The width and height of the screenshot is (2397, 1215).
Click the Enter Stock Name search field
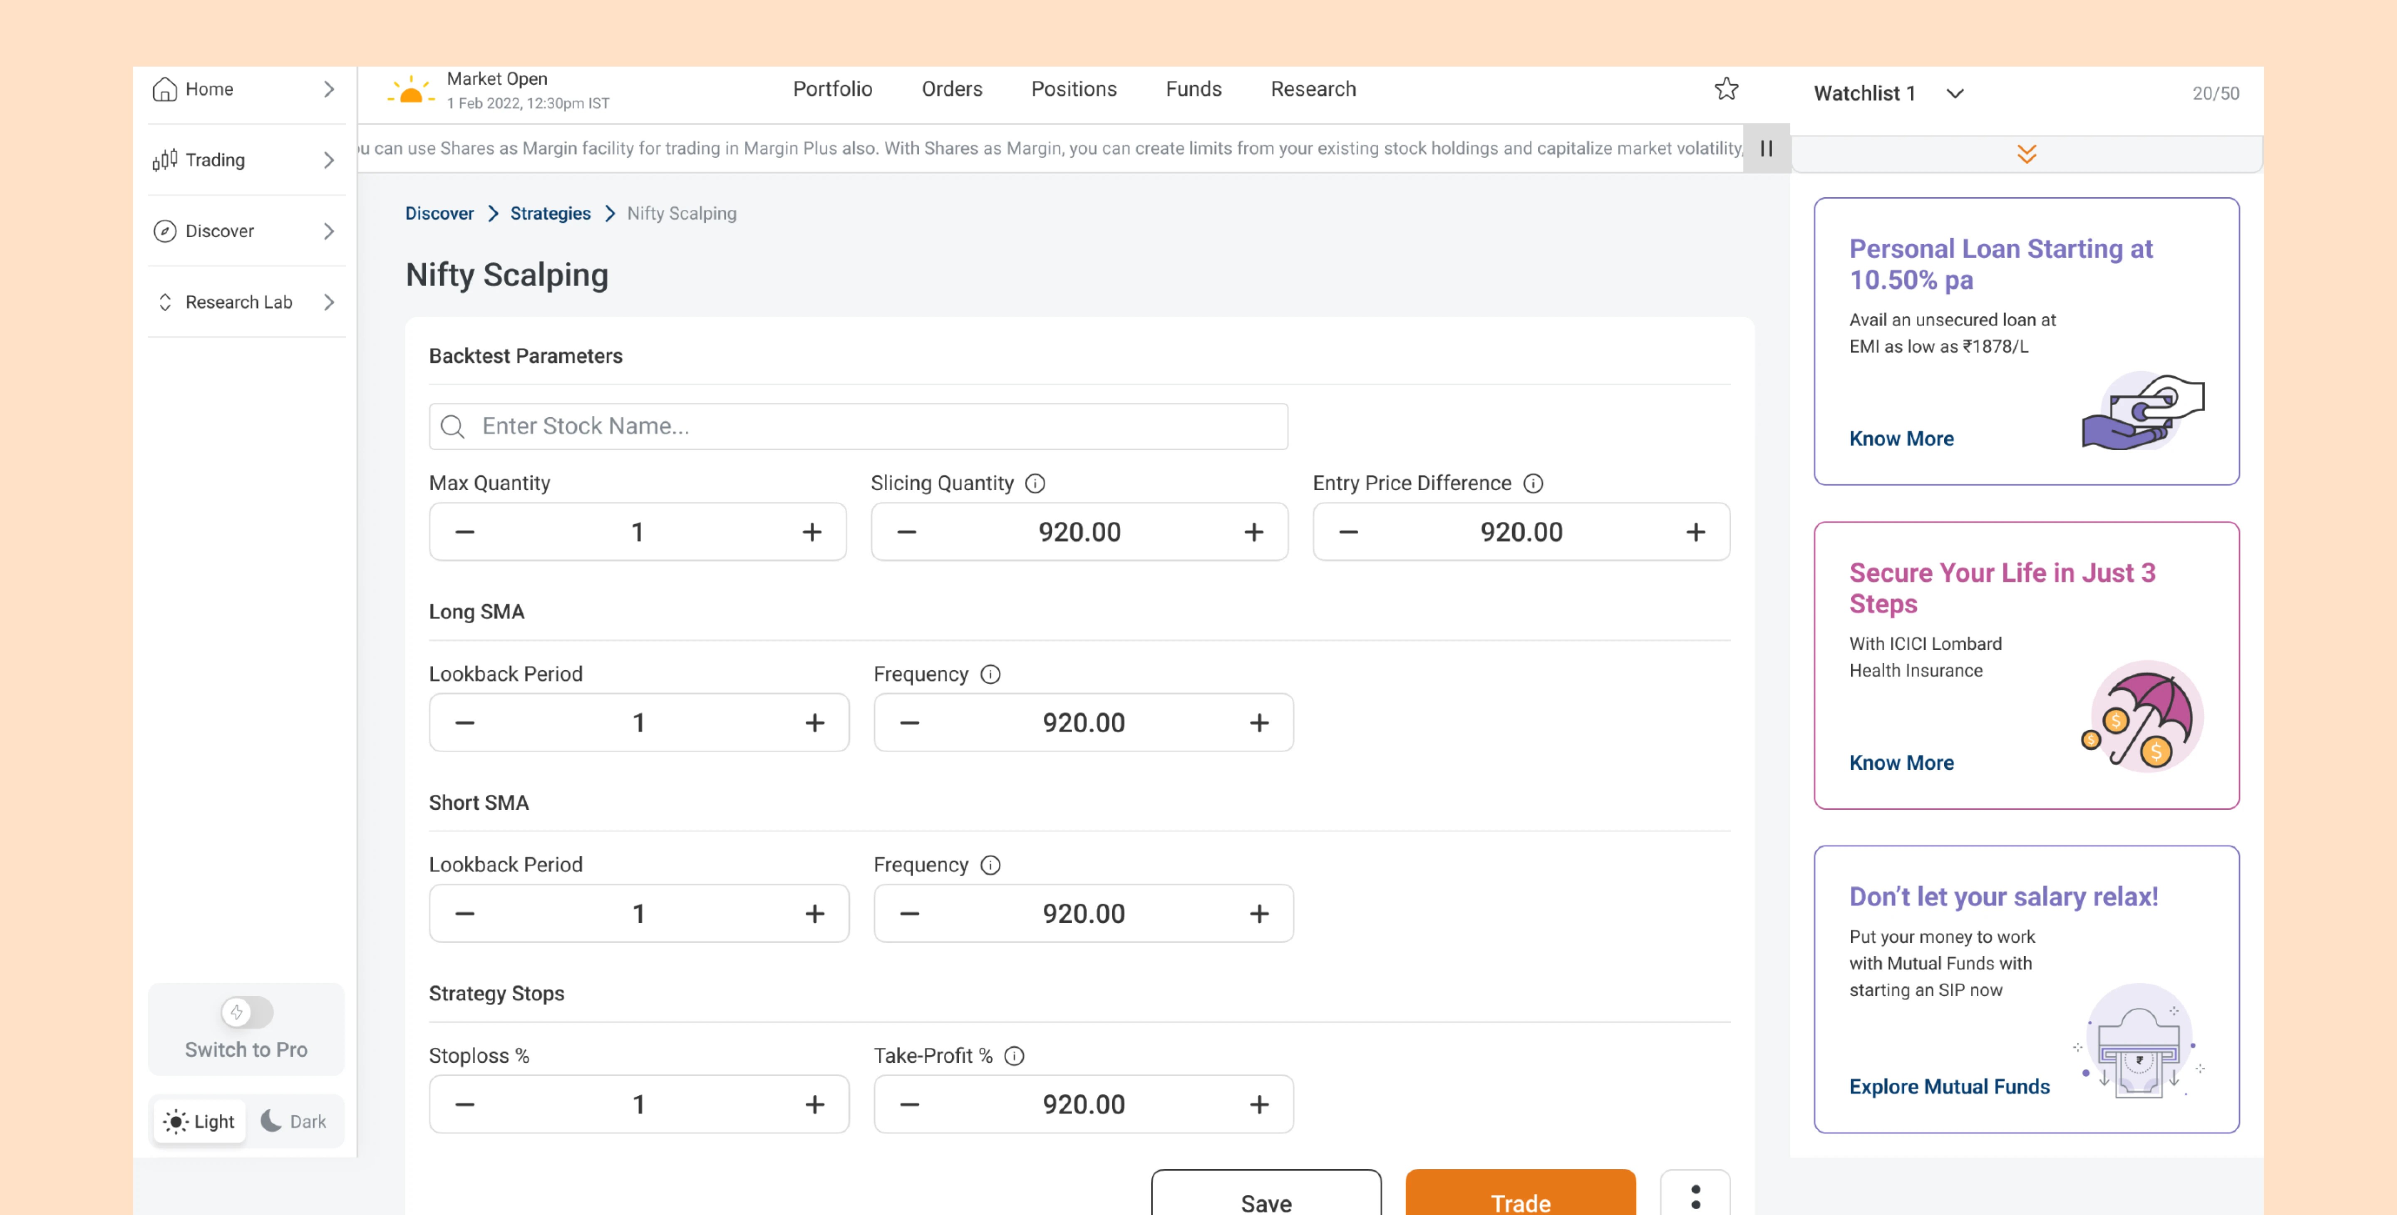coord(858,426)
